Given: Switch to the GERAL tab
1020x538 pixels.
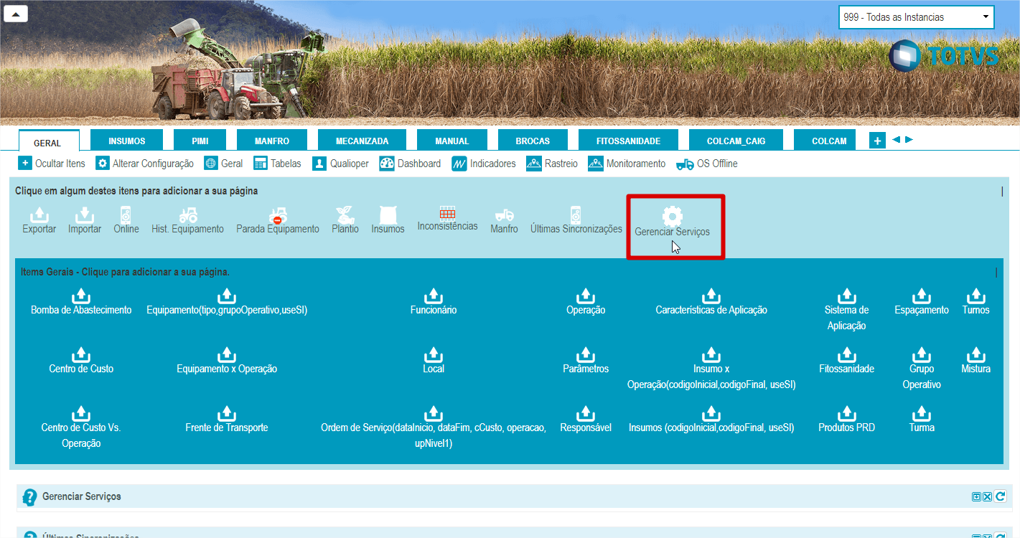Looking at the screenshot, I should coord(48,141).
